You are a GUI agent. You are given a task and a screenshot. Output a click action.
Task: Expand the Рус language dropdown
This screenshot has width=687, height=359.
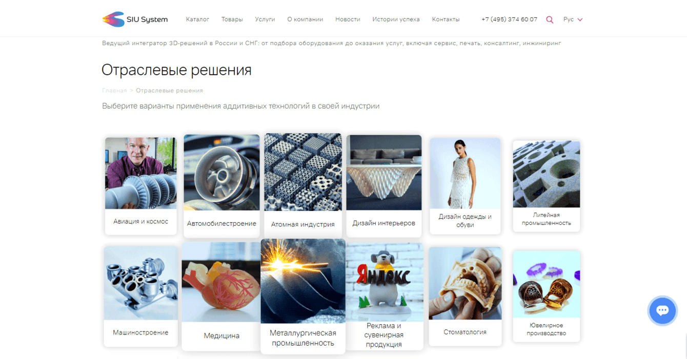[573, 19]
